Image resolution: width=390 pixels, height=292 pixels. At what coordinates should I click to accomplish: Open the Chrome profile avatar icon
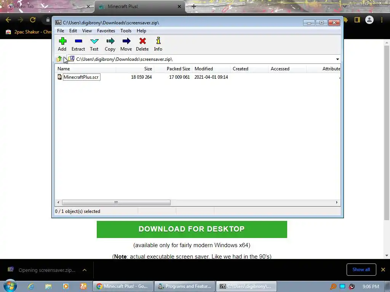369,20
